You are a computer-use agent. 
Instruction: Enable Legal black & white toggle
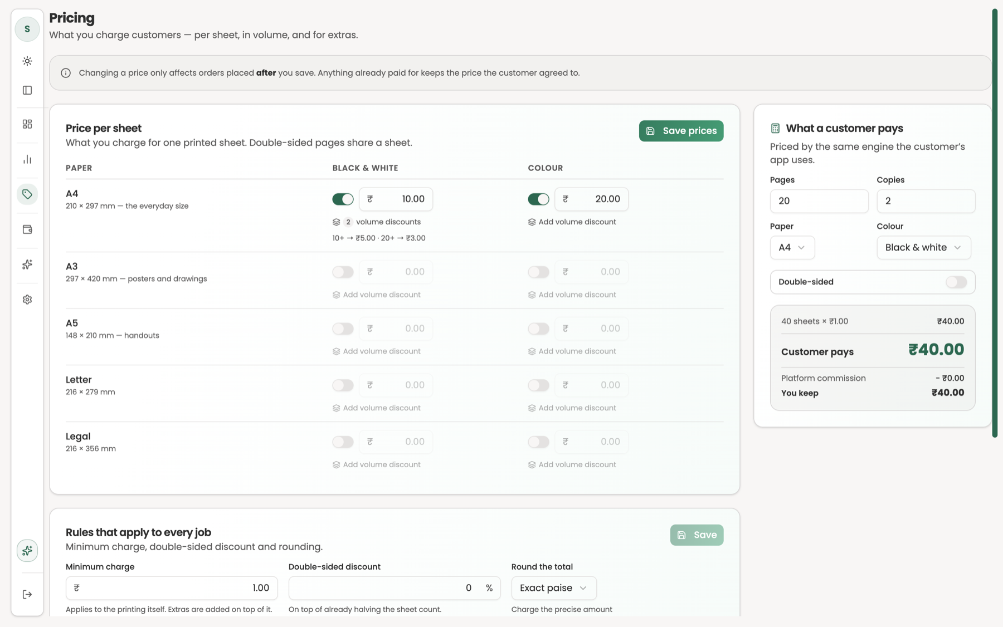pyautogui.click(x=343, y=442)
